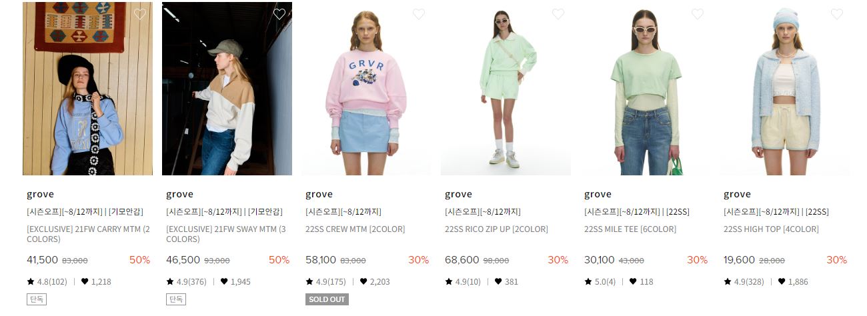
Task: Click grove brand name above 21FW CARRY MTM
Action: (40, 194)
